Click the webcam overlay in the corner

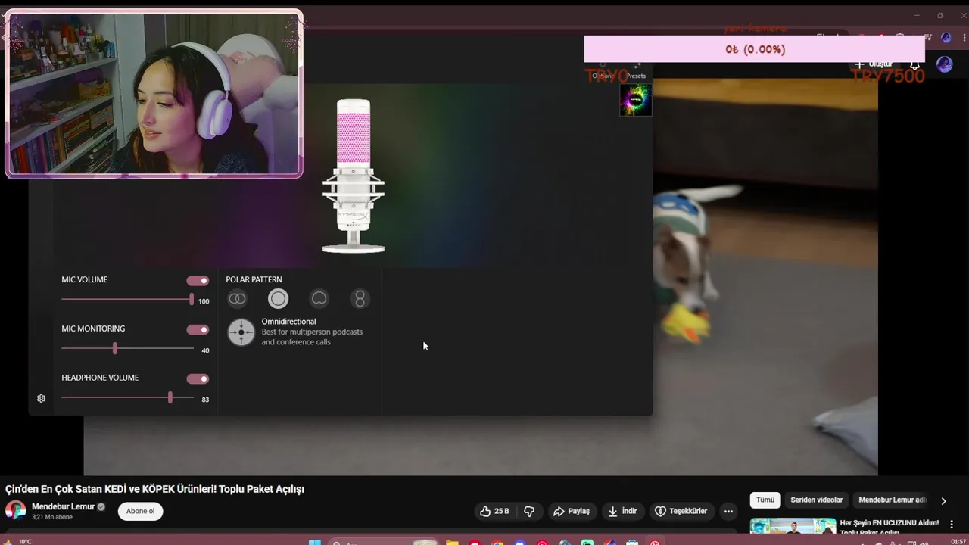coord(154,95)
